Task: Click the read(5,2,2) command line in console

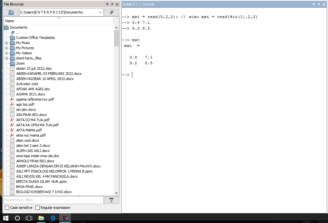Action: click(x=190, y=17)
